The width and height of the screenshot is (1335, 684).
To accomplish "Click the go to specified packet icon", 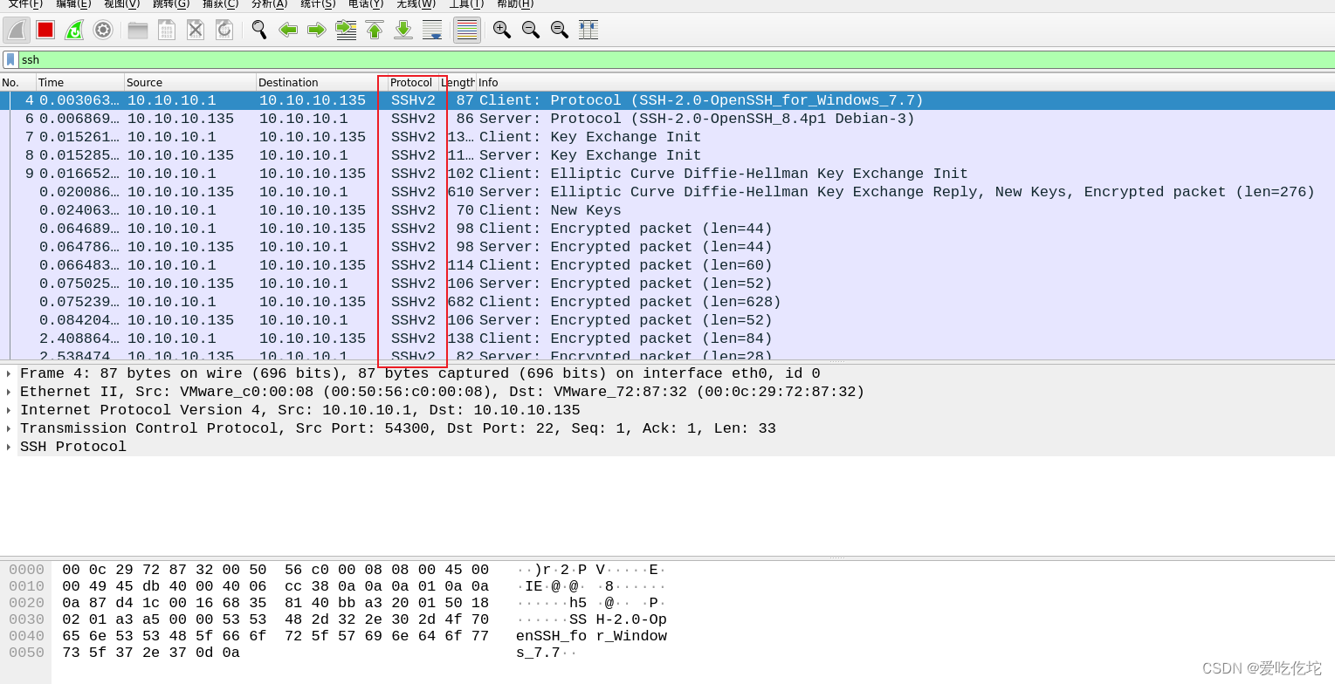I will pos(346,30).
